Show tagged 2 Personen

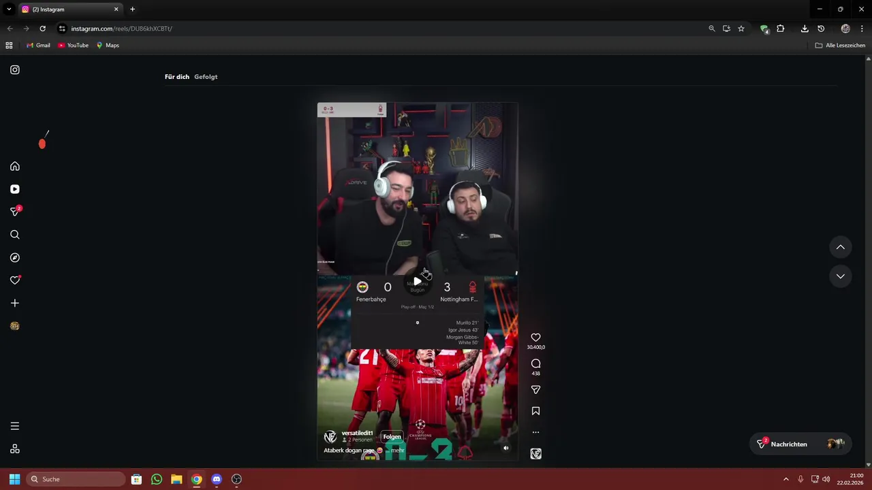click(x=358, y=440)
